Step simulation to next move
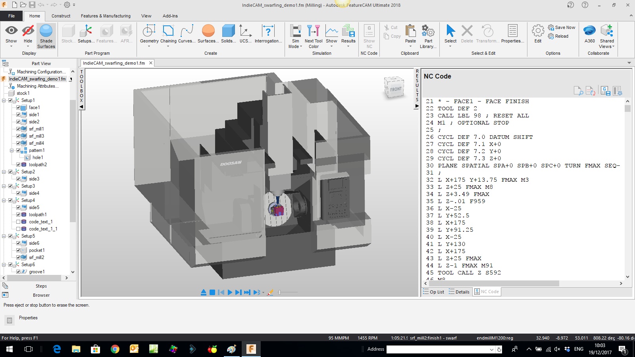 pyautogui.click(x=238, y=292)
